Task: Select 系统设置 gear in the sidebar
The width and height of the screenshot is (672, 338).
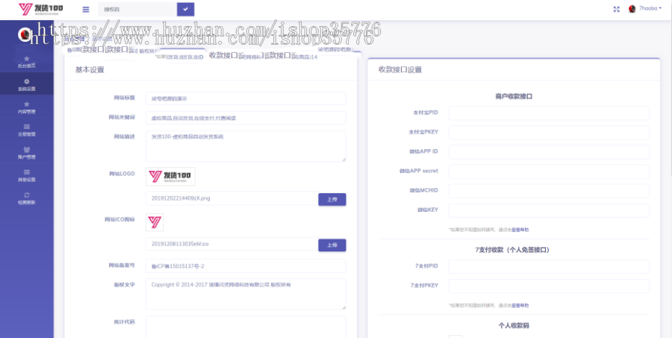Action: click(x=27, y=84)
